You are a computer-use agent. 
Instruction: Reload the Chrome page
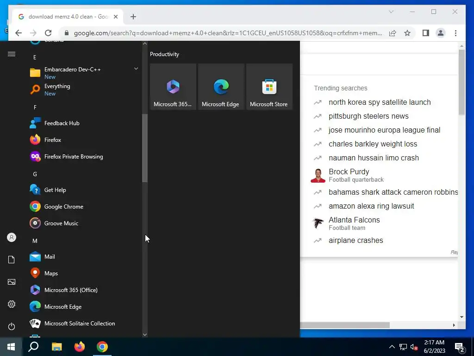tap(48, 33)
